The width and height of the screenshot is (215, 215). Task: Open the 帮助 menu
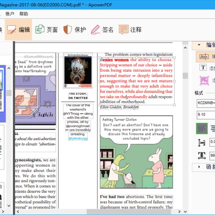click(x=24, y=14)
